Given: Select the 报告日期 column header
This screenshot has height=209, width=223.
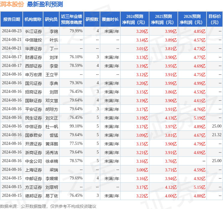Looking at the screenshot, I should (x=11, y=19).
